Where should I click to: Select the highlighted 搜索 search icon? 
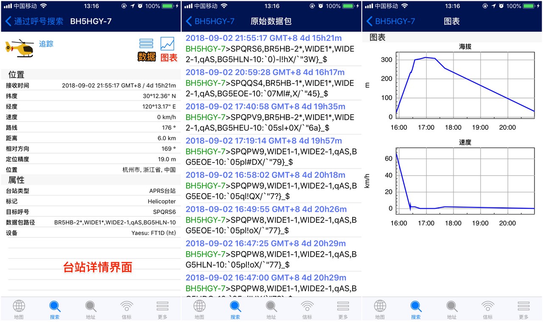(x=54, y=308)
